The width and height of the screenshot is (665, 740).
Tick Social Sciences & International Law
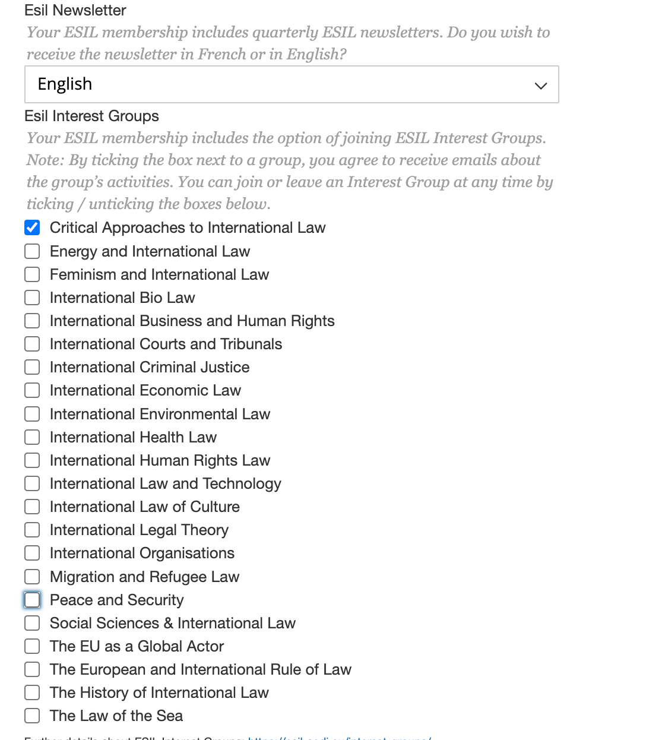tap(32, 623)
